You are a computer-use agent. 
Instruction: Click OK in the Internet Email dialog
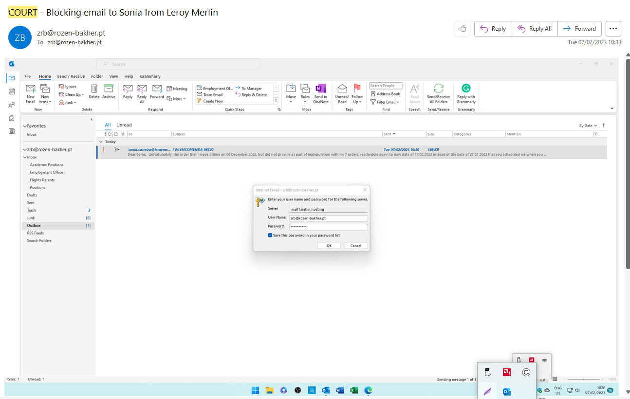pyautogui.click(x=329, y=246)
